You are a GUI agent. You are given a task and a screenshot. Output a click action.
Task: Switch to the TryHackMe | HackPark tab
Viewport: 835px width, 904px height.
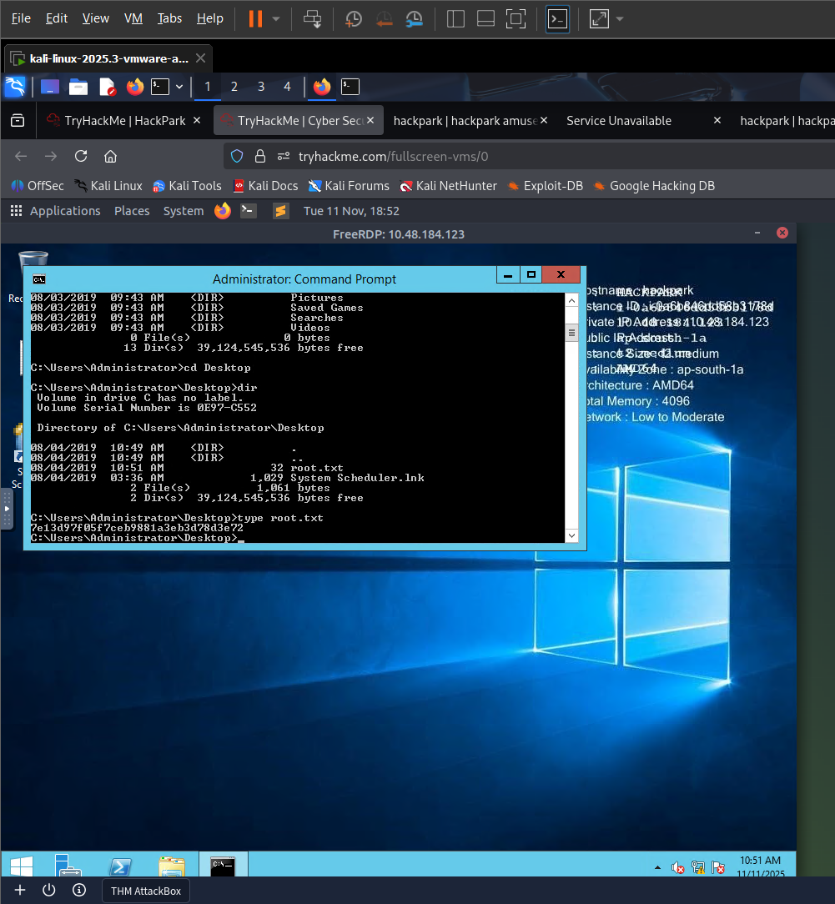pos(124,121)
